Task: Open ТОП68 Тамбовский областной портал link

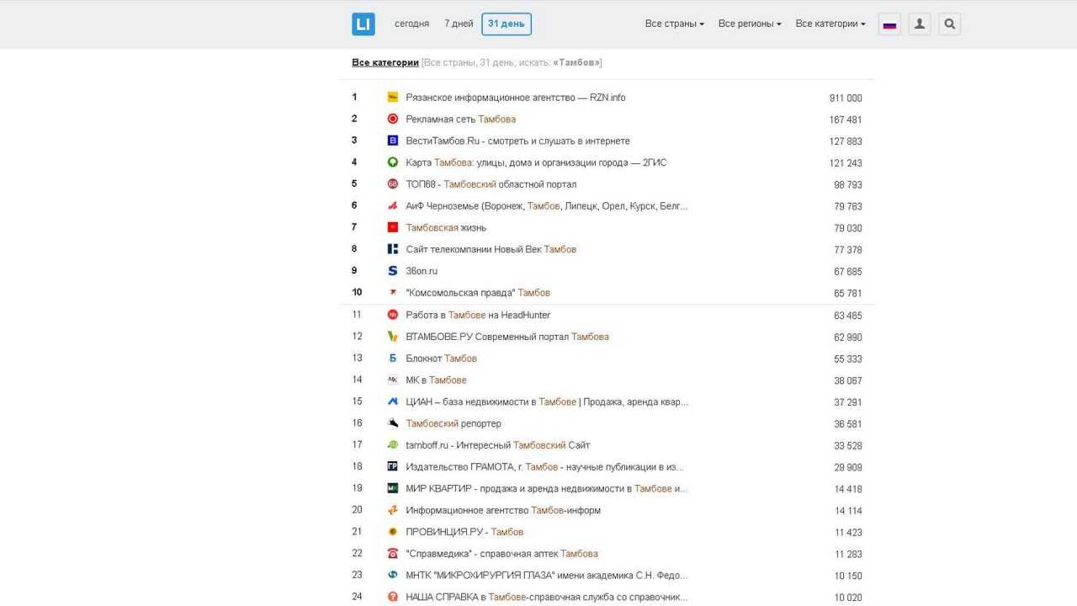Action: (x=491, y=184)
